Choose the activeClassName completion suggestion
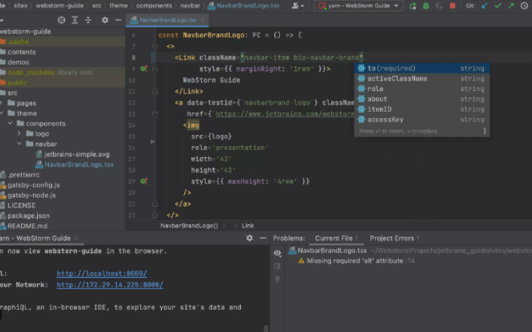This screenshot has height=332, width=532. click(421, 78)
